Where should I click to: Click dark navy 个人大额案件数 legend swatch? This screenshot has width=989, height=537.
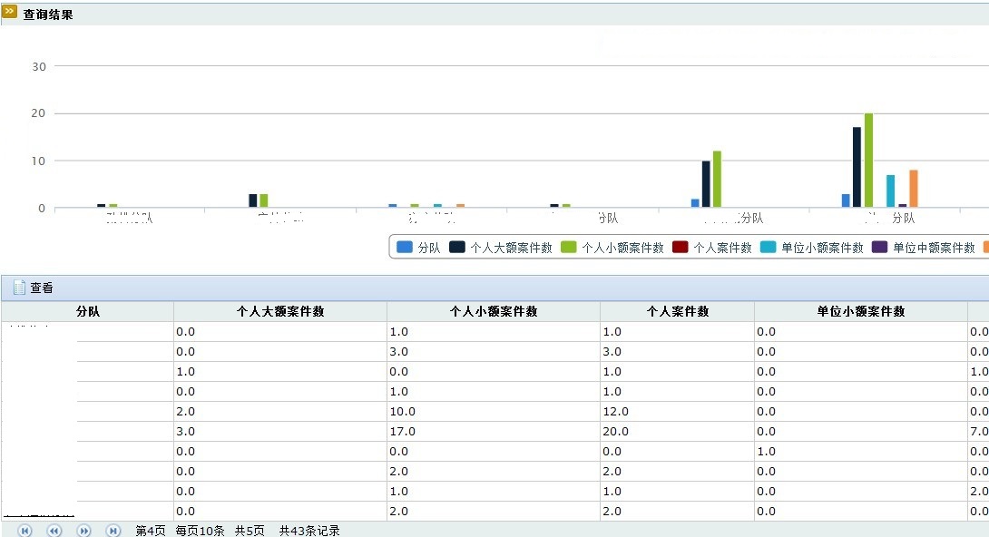pyautogui.click(x=456, y=247)
